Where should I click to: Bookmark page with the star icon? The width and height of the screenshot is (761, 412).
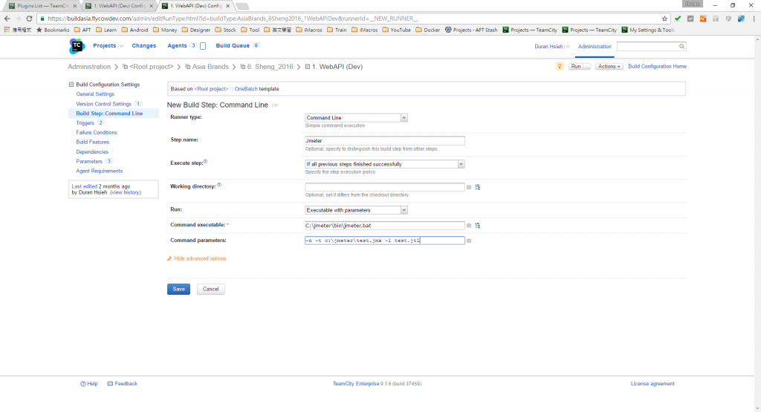coord(664,19)
